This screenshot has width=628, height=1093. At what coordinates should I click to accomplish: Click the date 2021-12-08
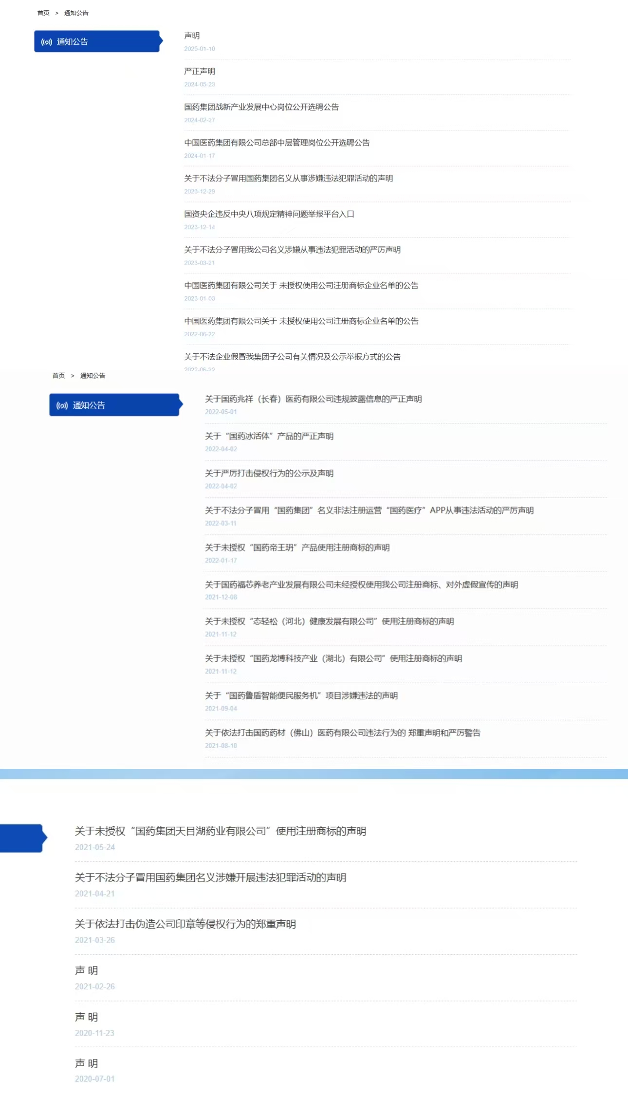click(221, 597)
